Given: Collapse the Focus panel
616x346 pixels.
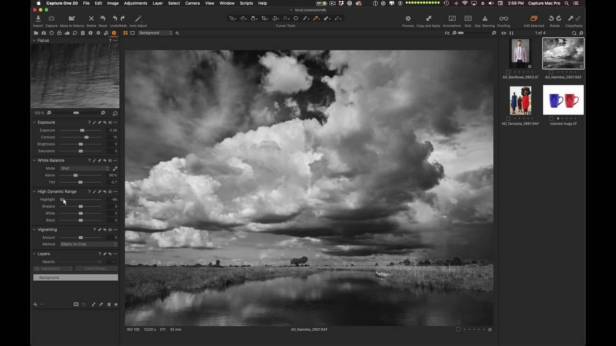Looking at the screenshot, I should [x=34, y=40].
